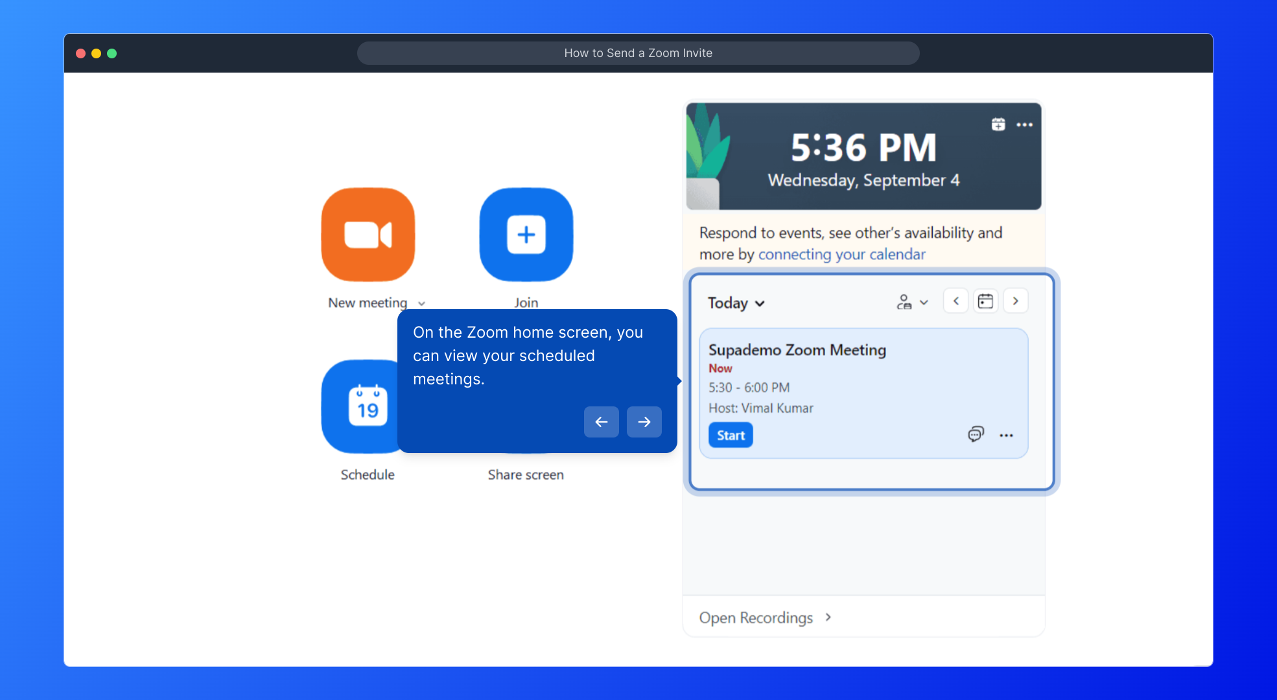1277x700 pixels.
Task: Open the Today dropdown
Action: point(736,303)
